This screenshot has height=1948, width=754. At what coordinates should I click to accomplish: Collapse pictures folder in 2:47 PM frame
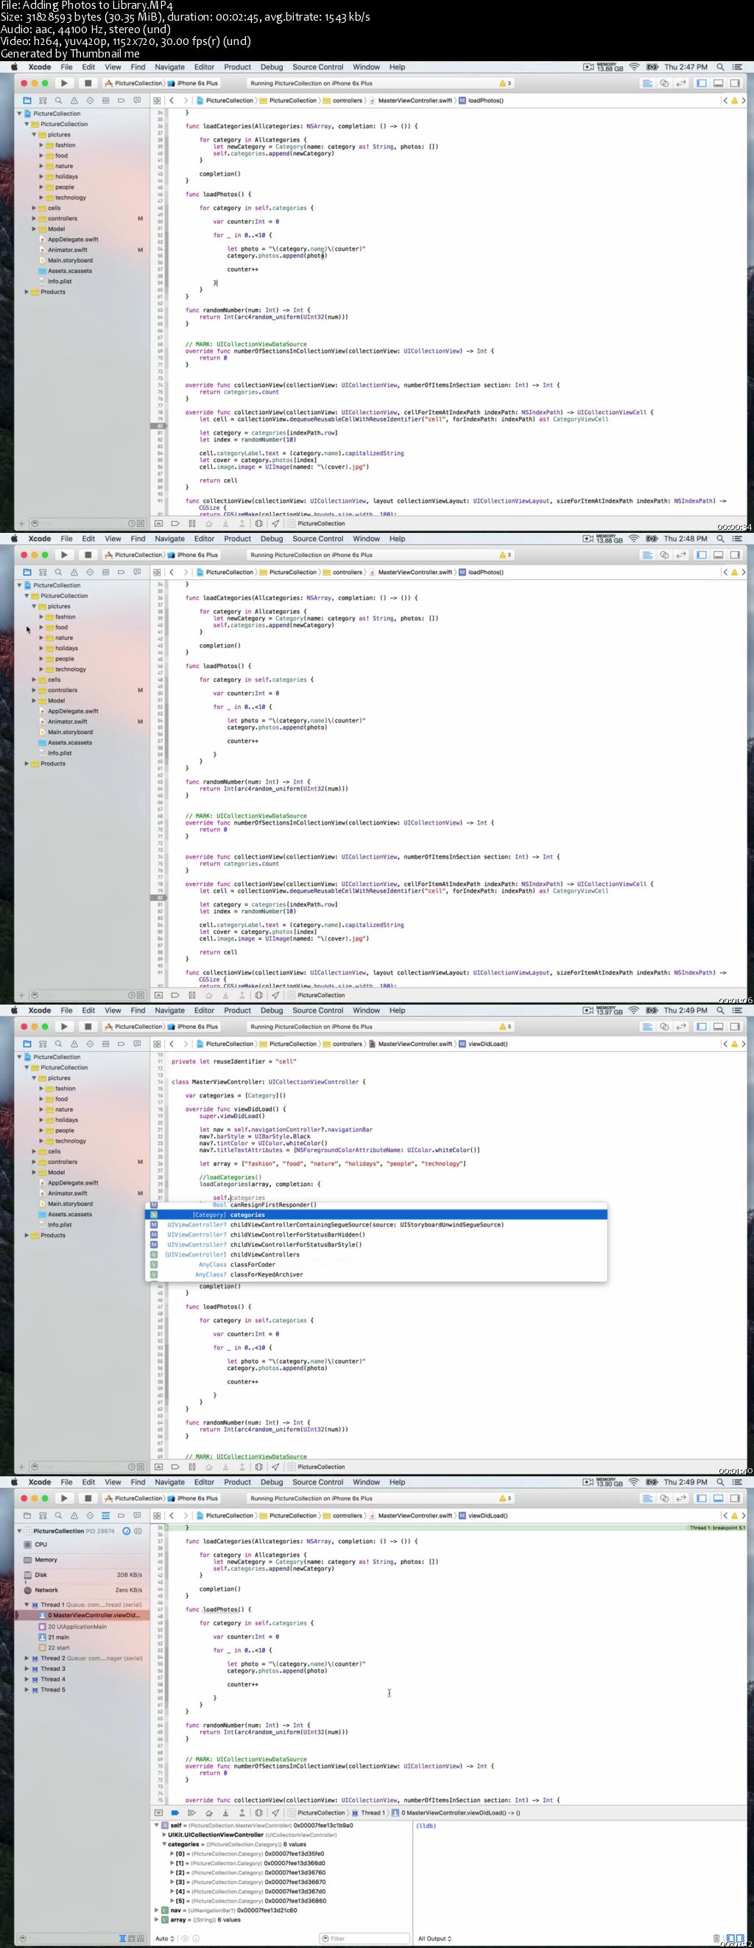tap(34, 135)
